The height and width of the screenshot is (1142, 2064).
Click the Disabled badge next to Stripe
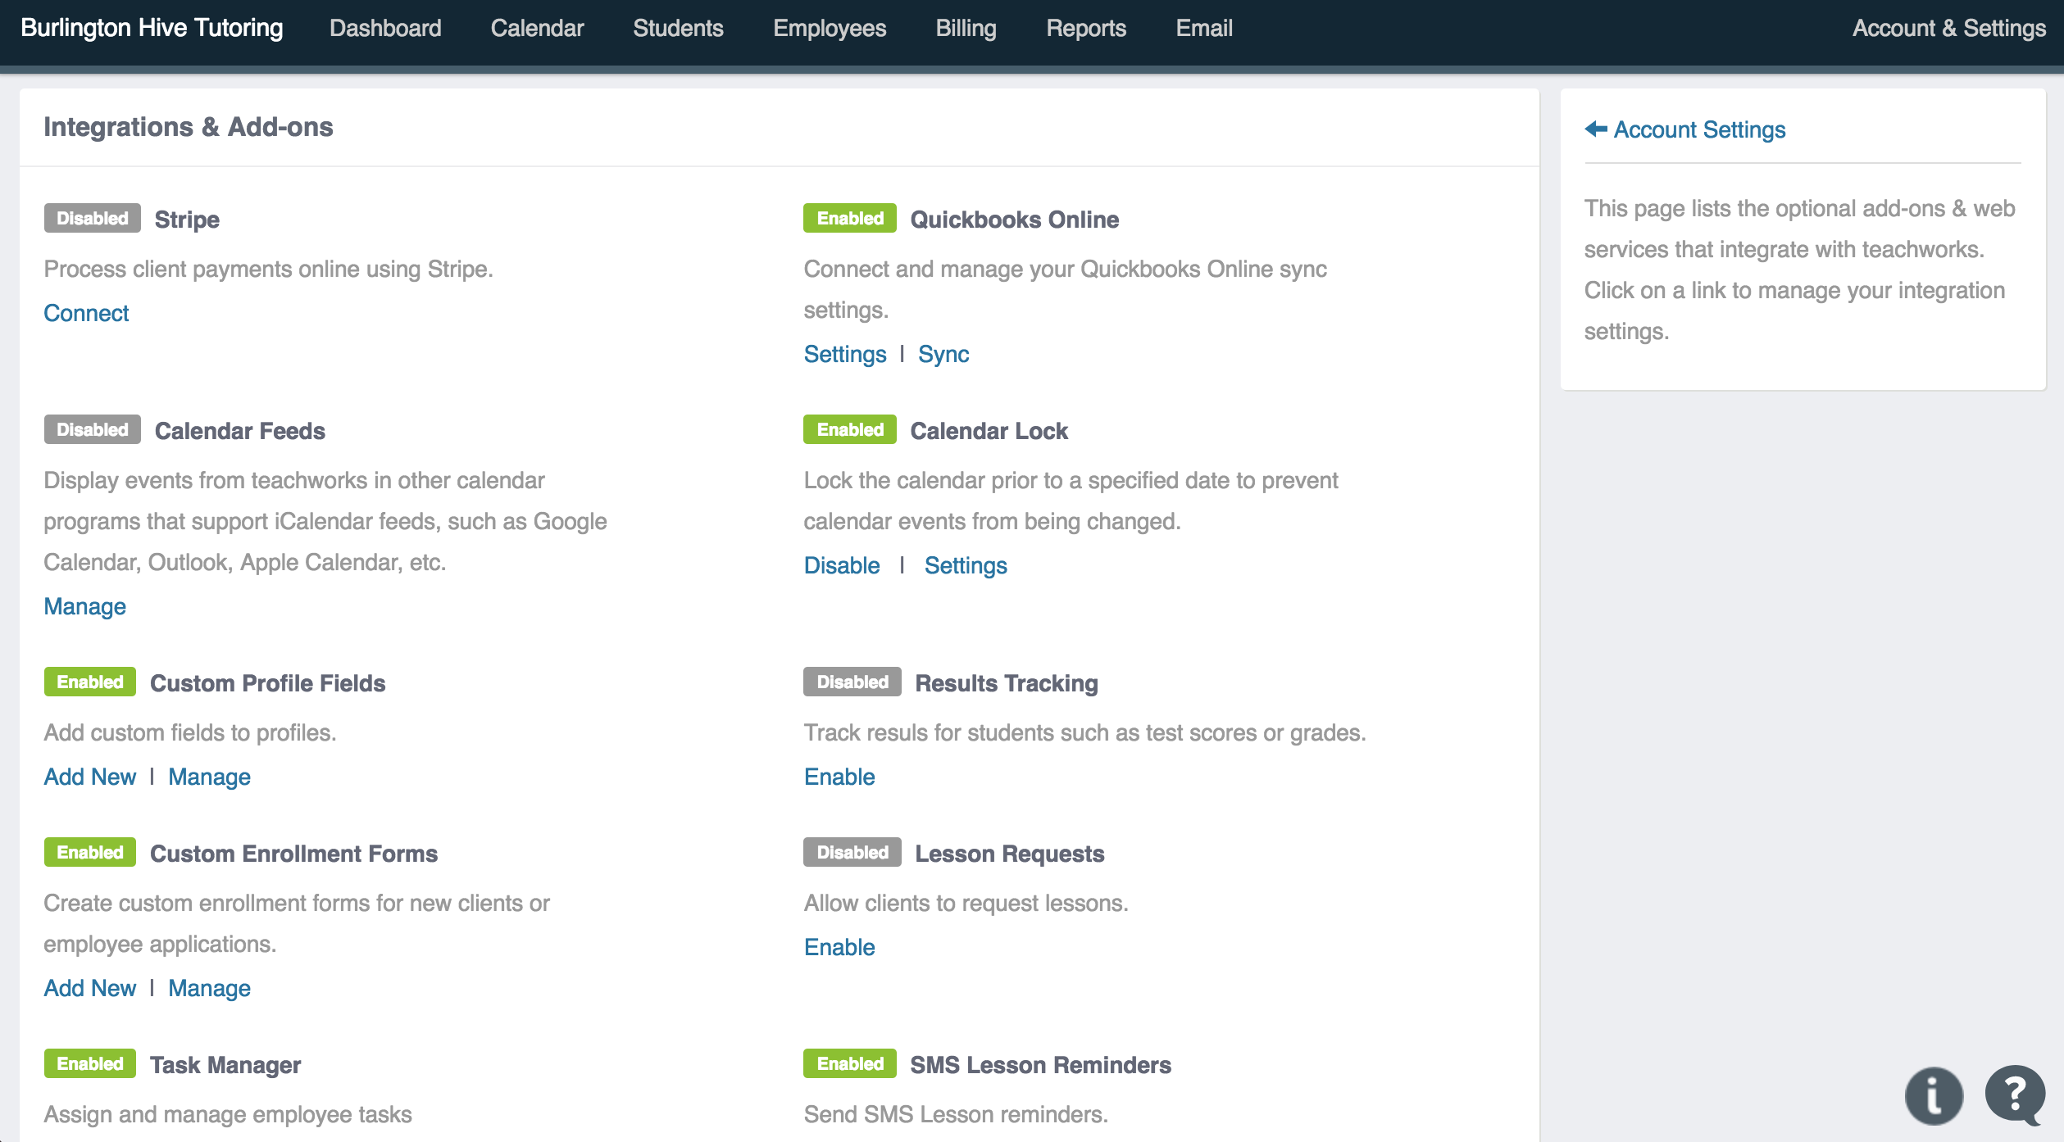93,218
